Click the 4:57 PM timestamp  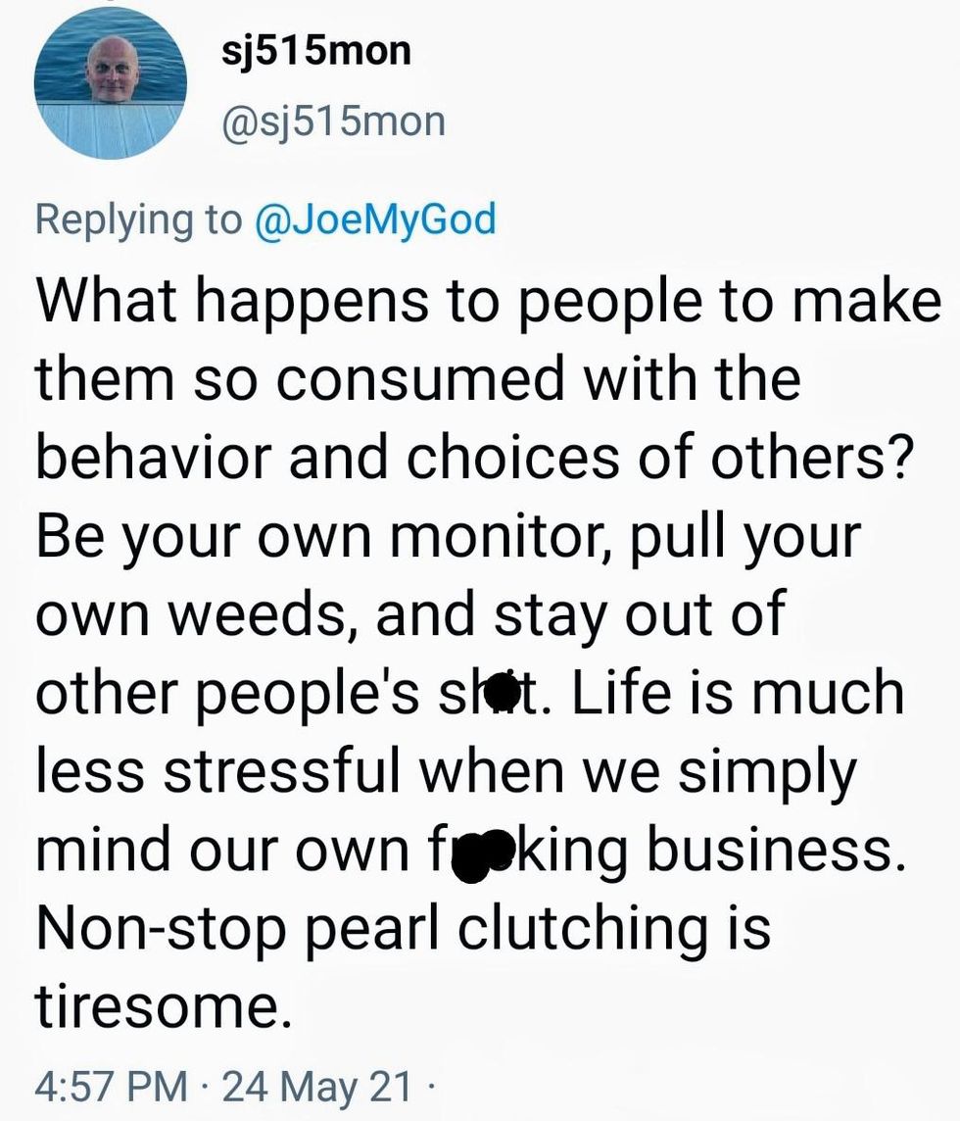pos(111,1086)
